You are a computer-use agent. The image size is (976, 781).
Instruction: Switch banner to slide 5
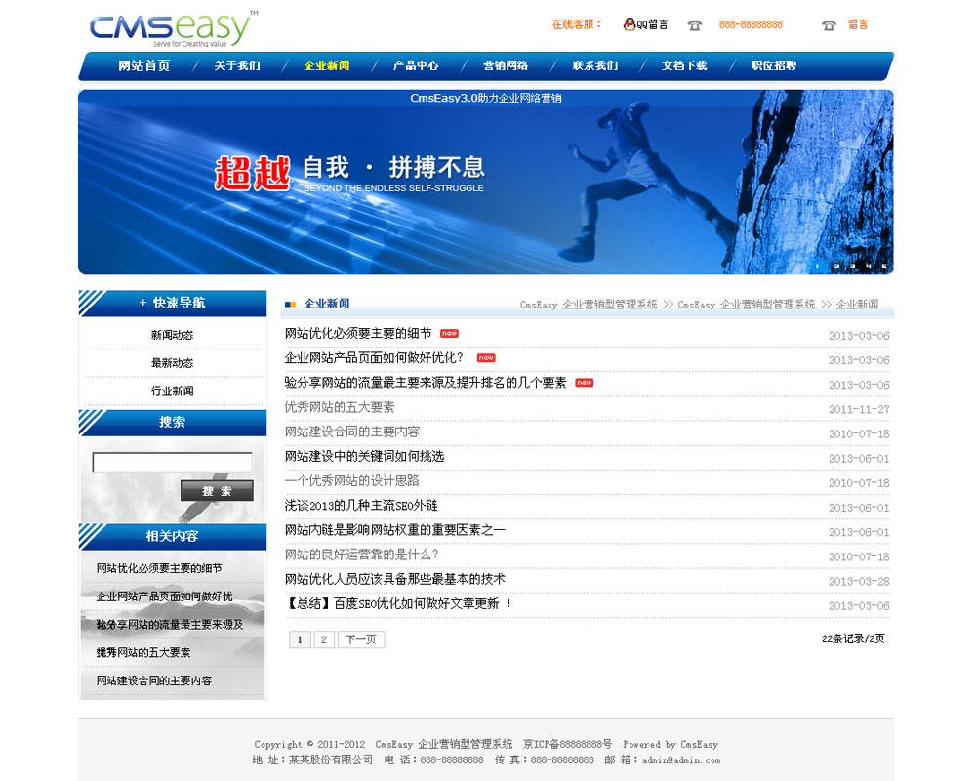coord(884,266)
